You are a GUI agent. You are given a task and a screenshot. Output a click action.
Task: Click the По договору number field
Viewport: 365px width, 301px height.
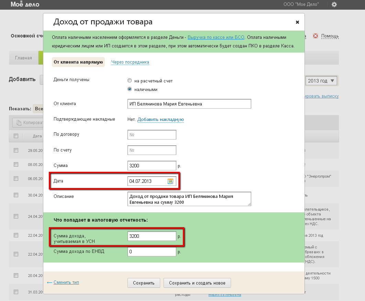152,135
